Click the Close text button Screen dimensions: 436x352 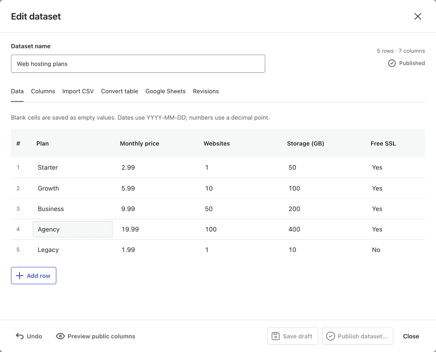coord(411,336)
